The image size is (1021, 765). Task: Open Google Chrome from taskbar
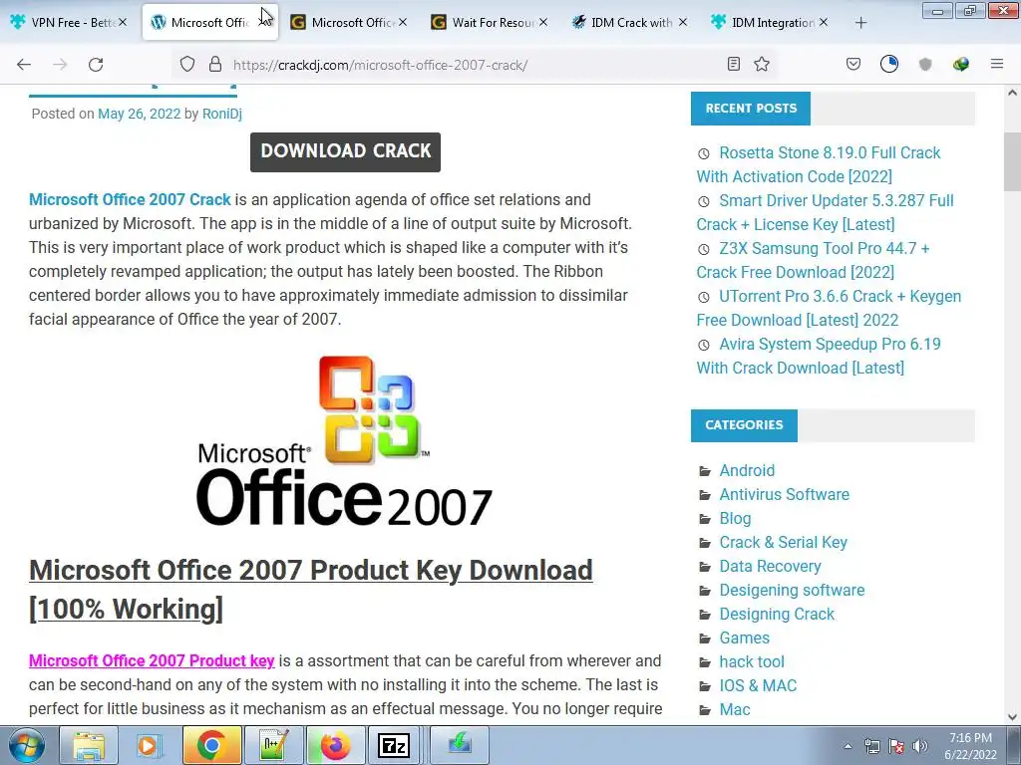[x=211, y=745]
